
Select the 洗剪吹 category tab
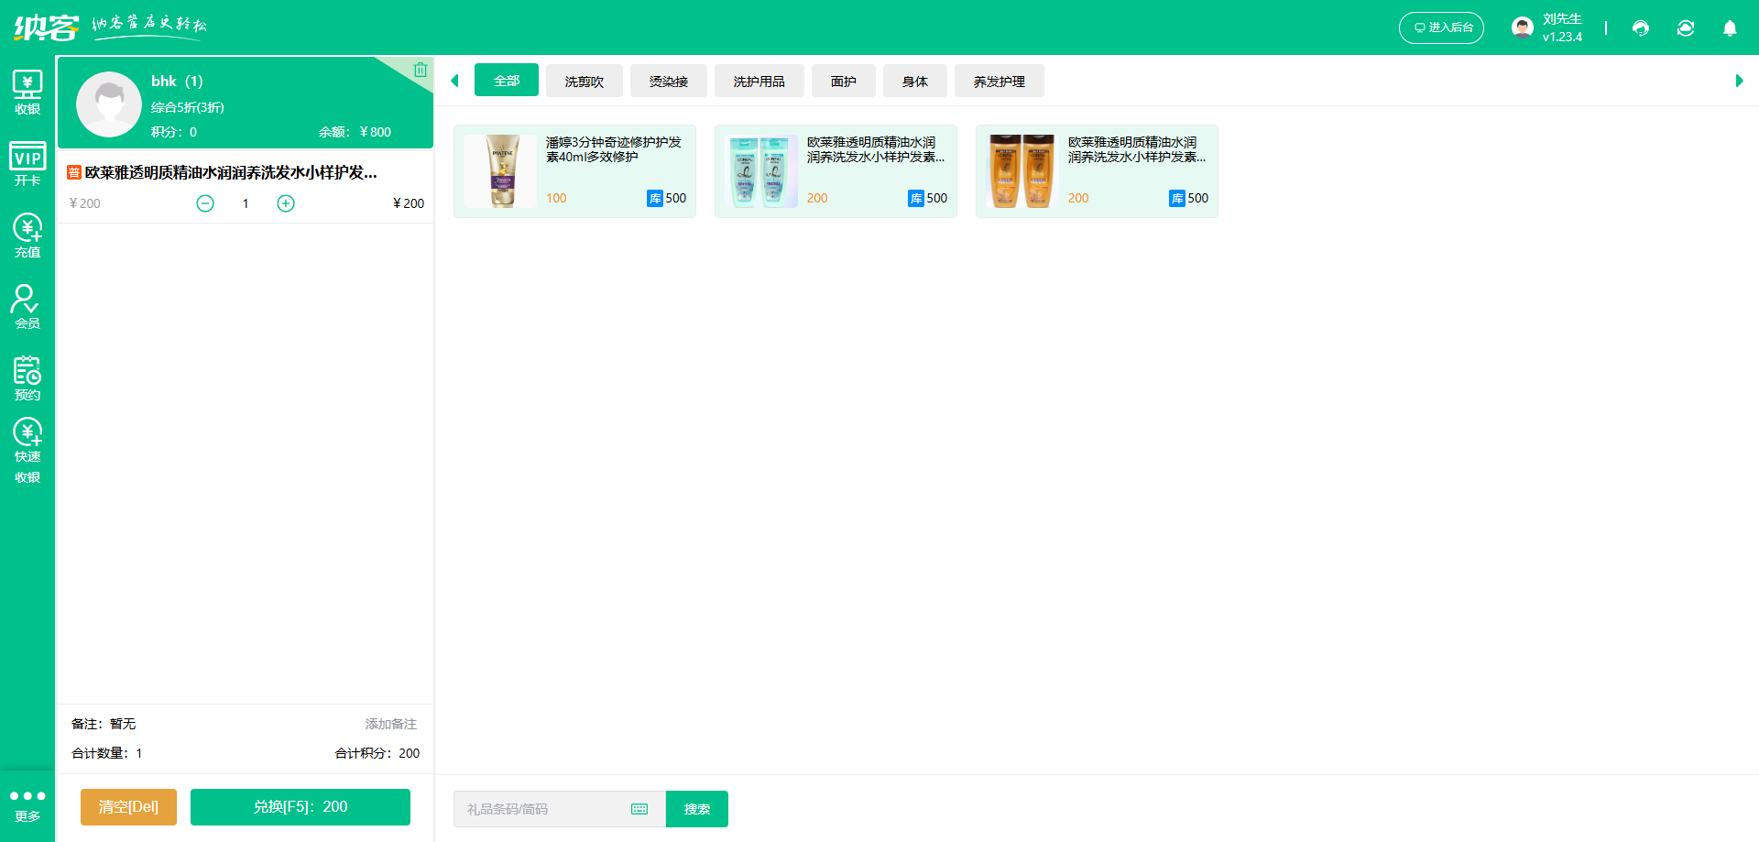tap(585, 81)
